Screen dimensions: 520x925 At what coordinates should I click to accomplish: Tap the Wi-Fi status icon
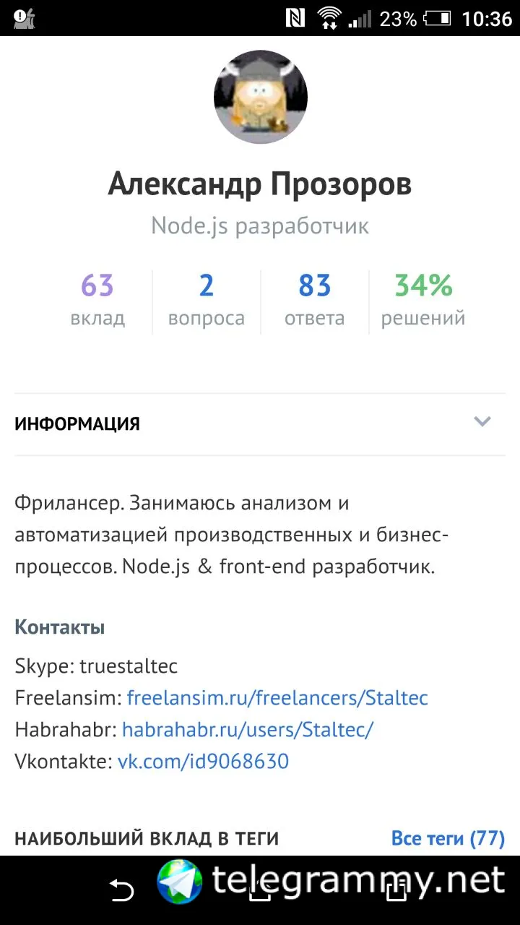(x=329, y=18)
